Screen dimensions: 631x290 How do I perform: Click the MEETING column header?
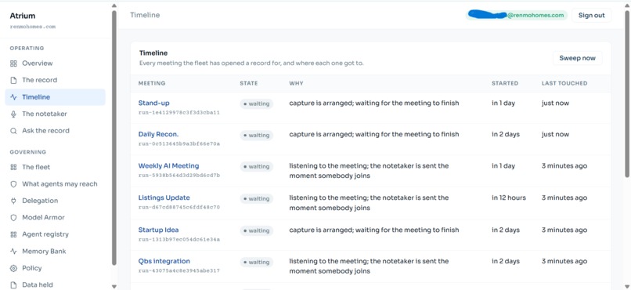[152, 83]
